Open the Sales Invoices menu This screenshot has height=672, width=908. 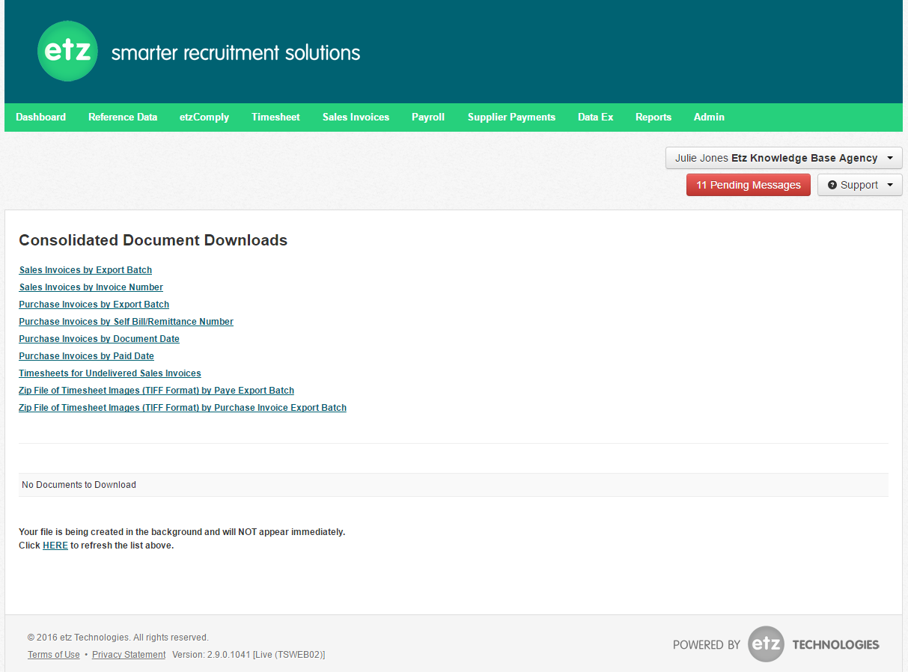point(356,117)
